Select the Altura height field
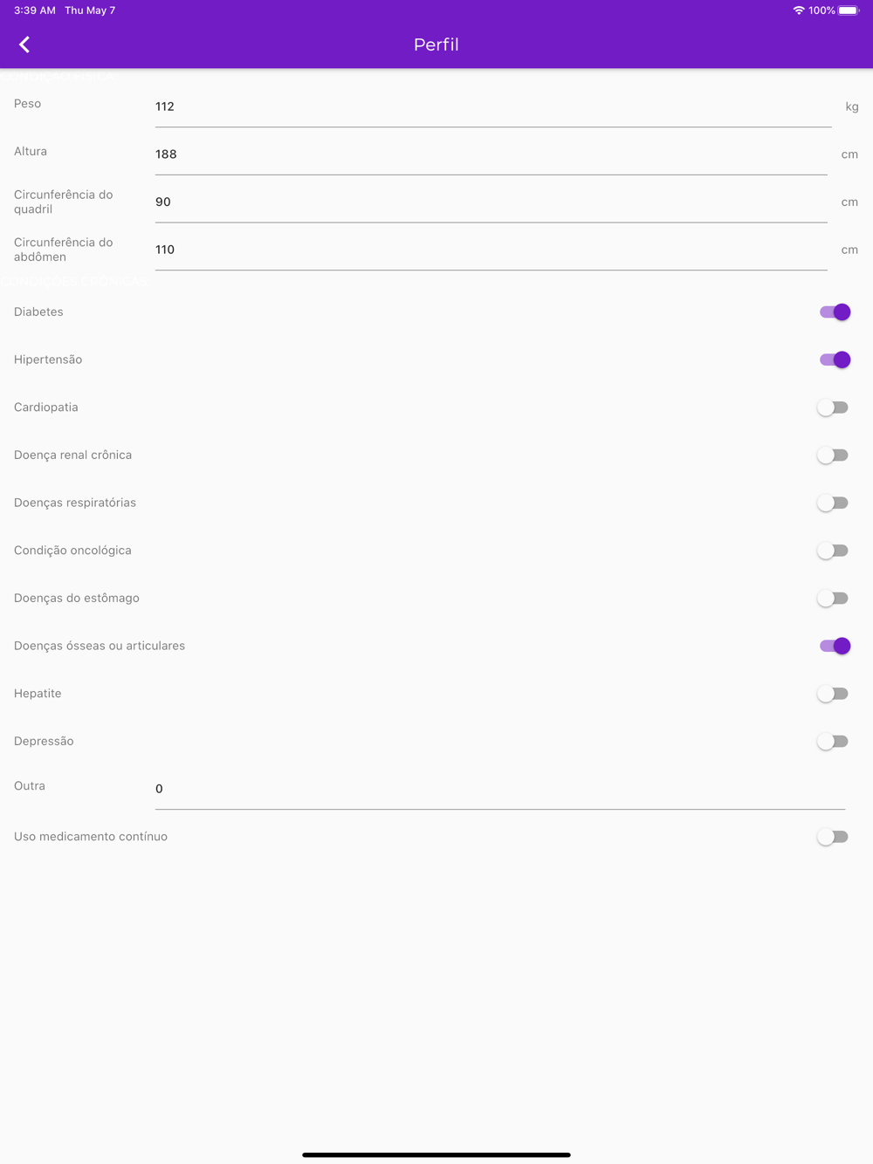Image resolution: width=873 pixels, height=1164 pixels. (491, 154)
